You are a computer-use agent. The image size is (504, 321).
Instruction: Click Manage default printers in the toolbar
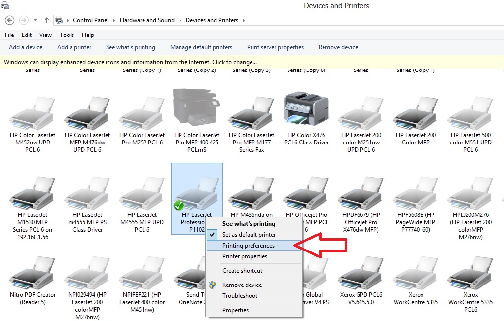click(x=201, y=47)
